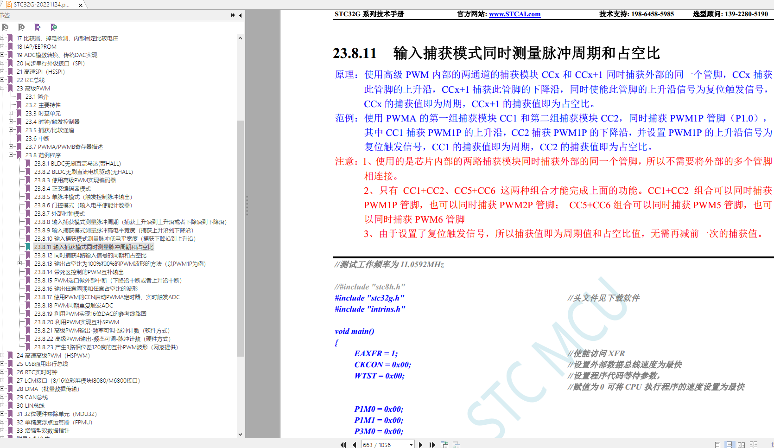
Task: Click the bookmark panel vertical scrollbar thumb
Action: [240, 238]
